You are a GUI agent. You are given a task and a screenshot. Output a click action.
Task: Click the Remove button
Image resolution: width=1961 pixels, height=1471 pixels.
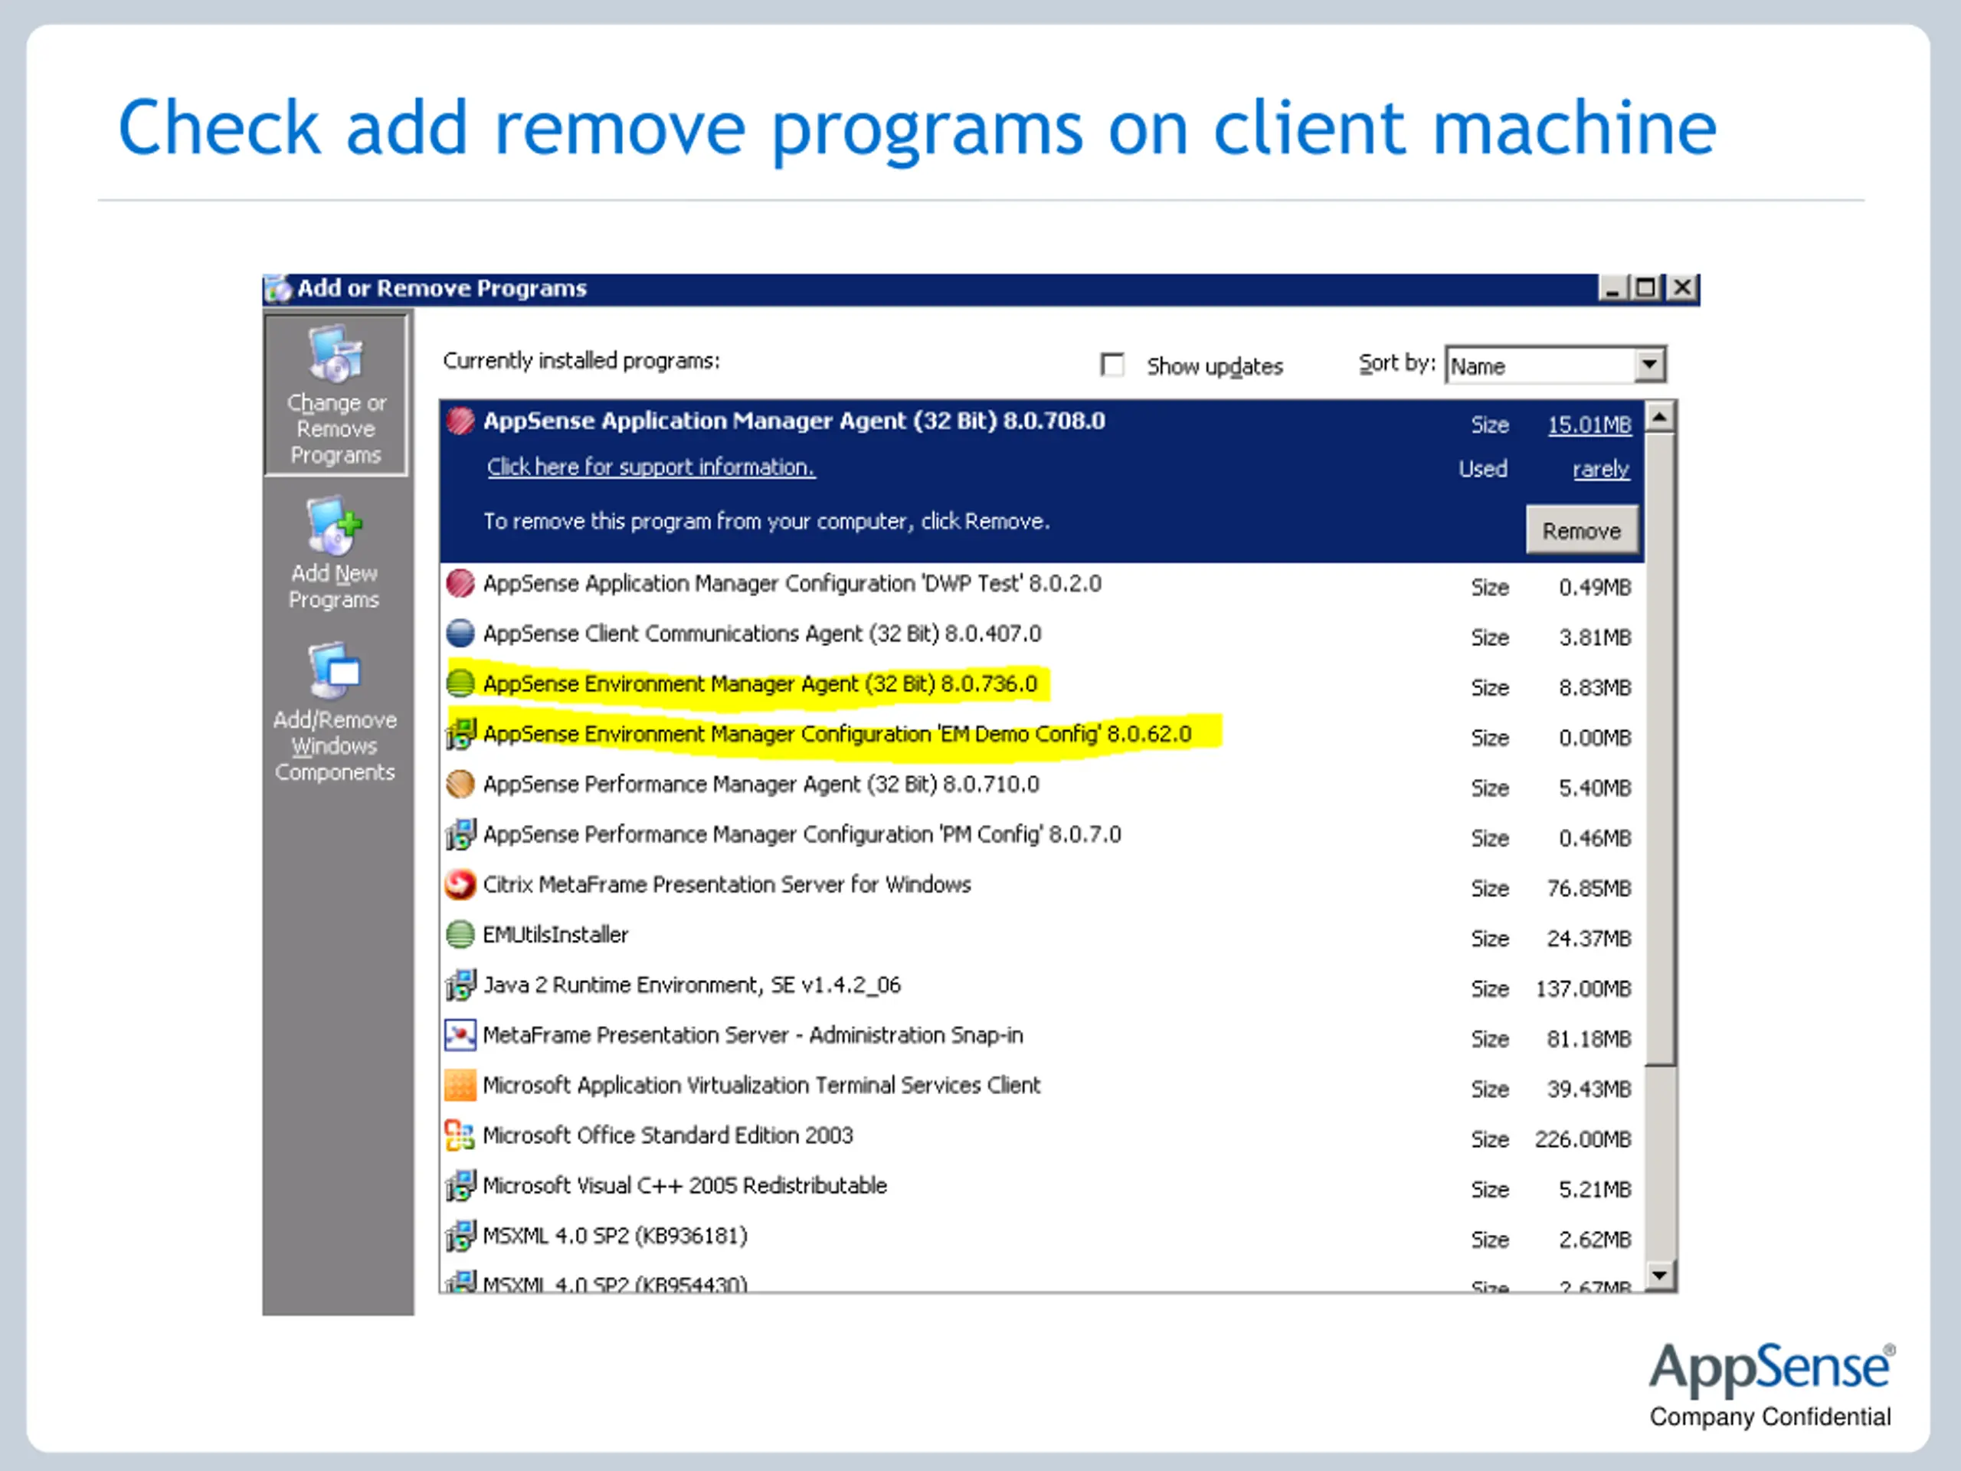pyautogui.click(x=1582, y=530)
